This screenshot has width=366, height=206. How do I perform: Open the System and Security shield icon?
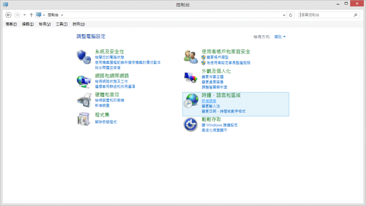84,57
